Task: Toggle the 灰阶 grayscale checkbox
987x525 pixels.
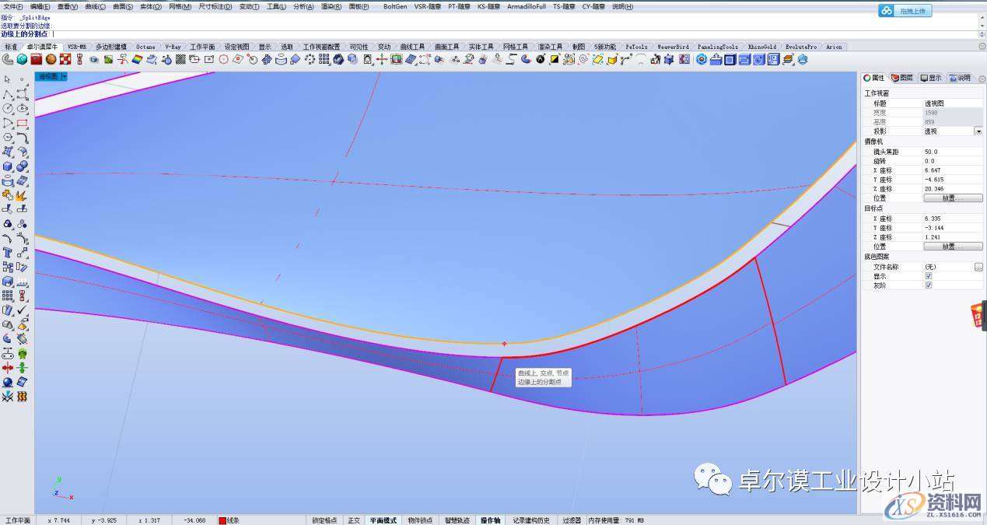Action: 928,285
